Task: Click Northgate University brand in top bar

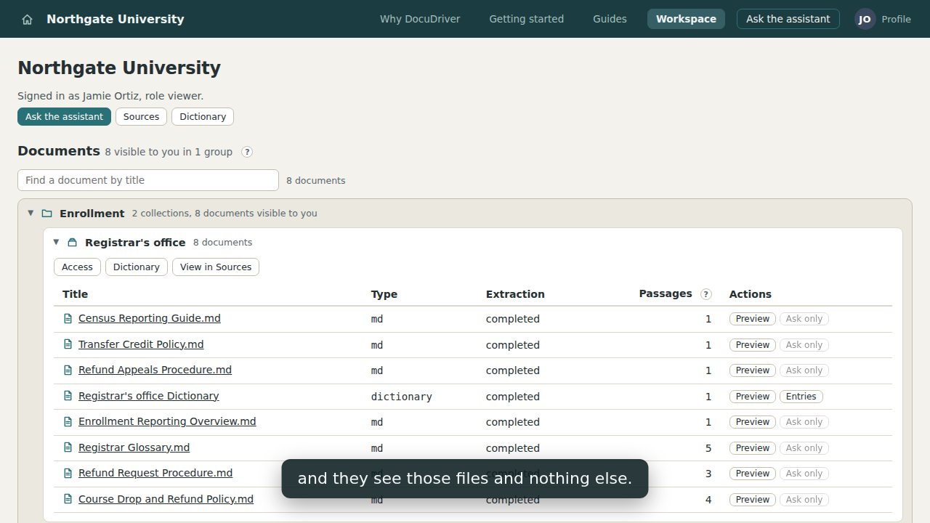Action: [x=116, y=19]
